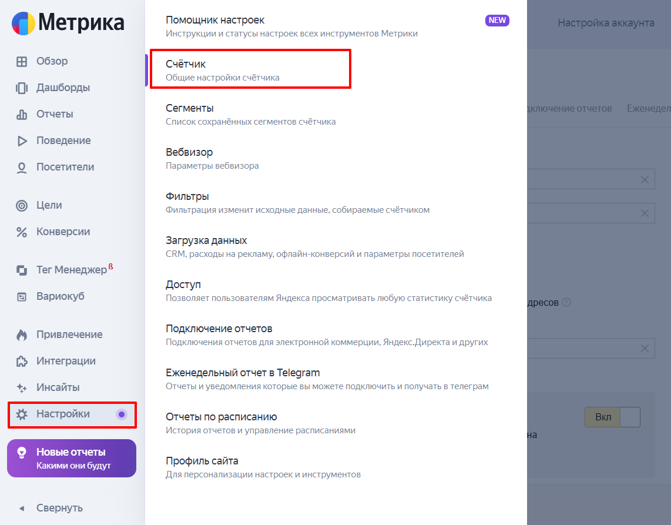Click the Метрика logo

tap(68, 23)
